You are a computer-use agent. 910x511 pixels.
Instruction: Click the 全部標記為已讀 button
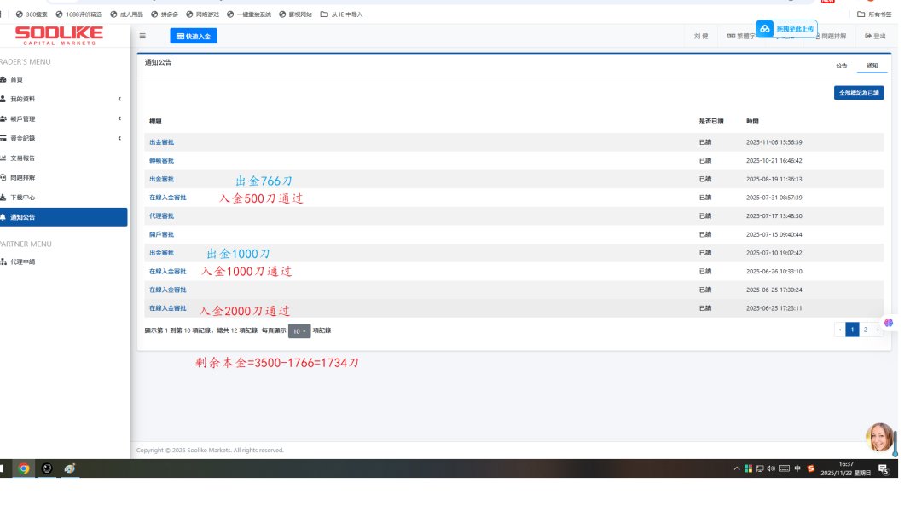859,93
